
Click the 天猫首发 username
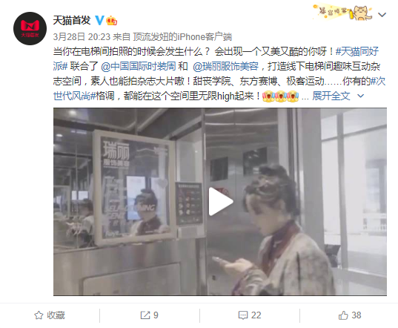tap(72, 20)
